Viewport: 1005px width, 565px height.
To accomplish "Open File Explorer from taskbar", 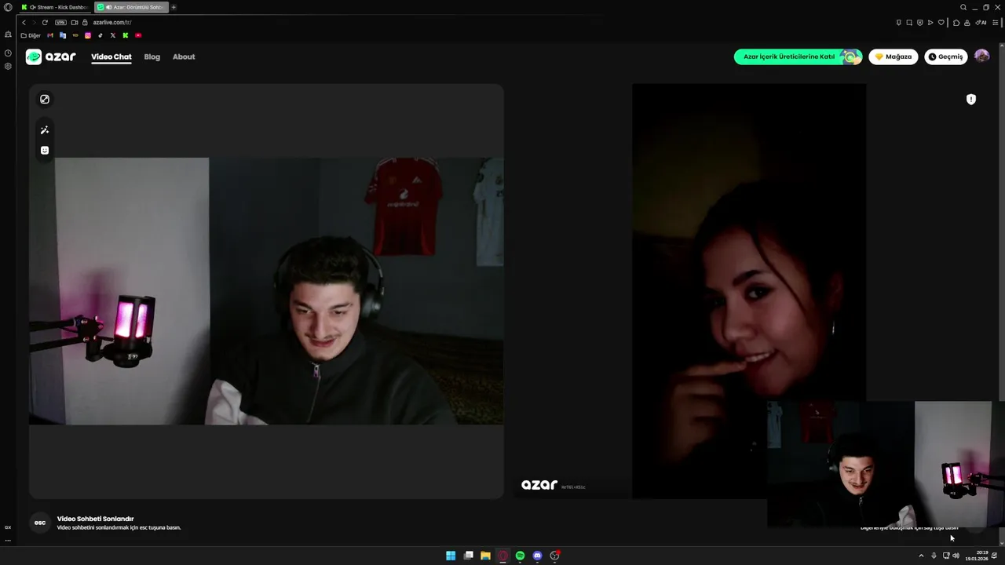I will 485,556.
